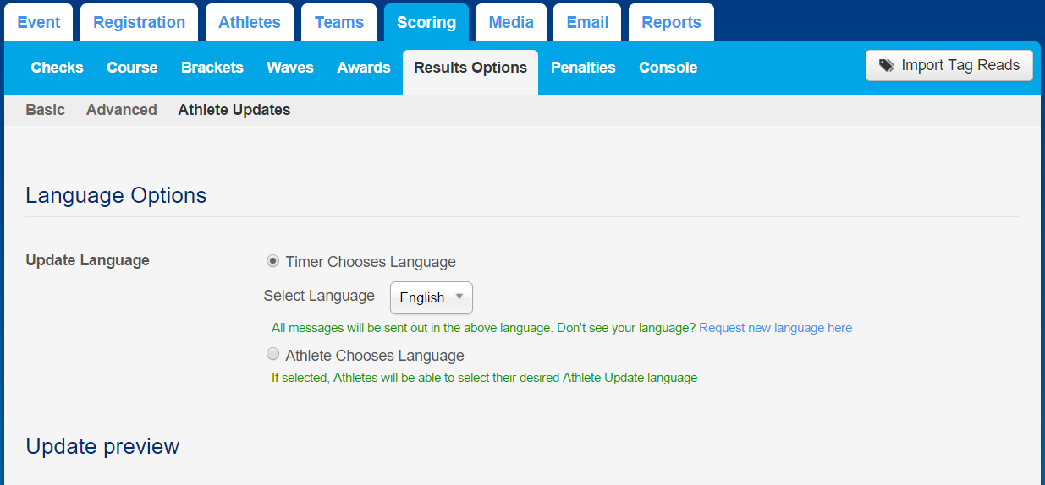Screen dimensions: 1045x485
Task: Click the Select Language label
Action: [319, 296]
